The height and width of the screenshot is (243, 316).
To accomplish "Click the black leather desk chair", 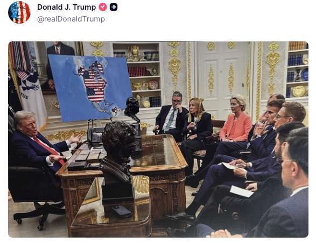I will click(x=36, y=194).
